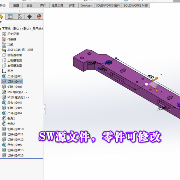Open the DimXpert tab
The image size is (180, 180).
86,6
